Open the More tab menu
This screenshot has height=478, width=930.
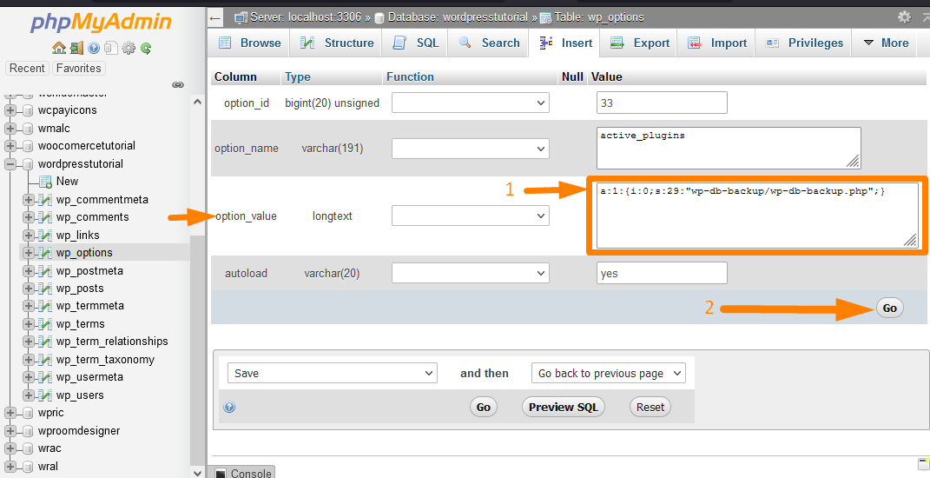click(x=886, y=43)
